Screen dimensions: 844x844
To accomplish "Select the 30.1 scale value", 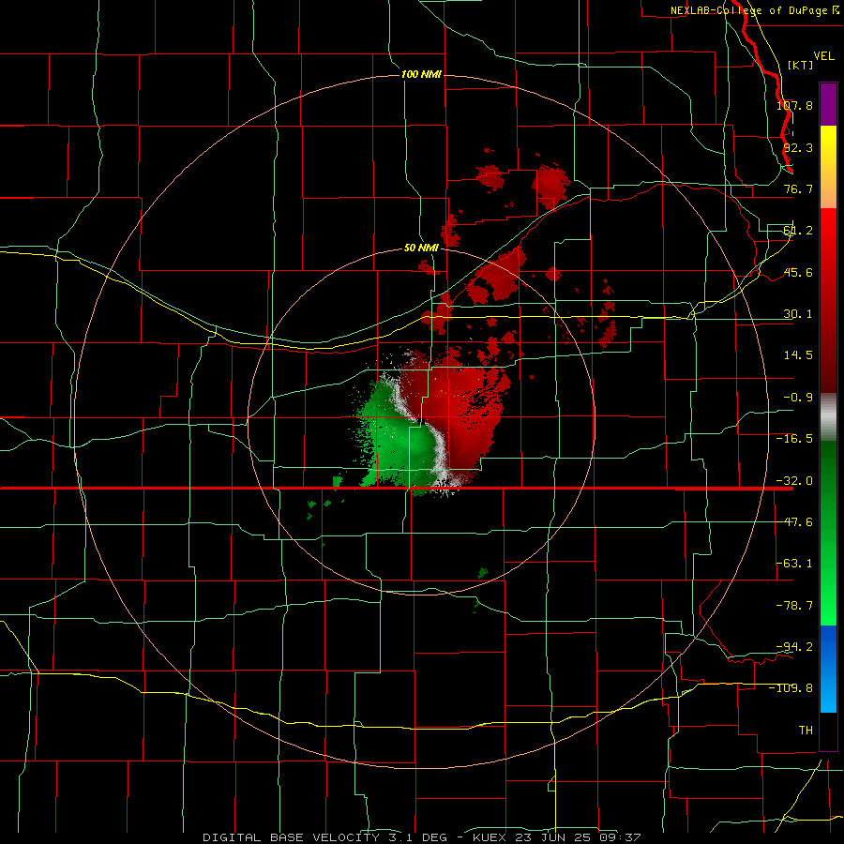I will point(798,314).
